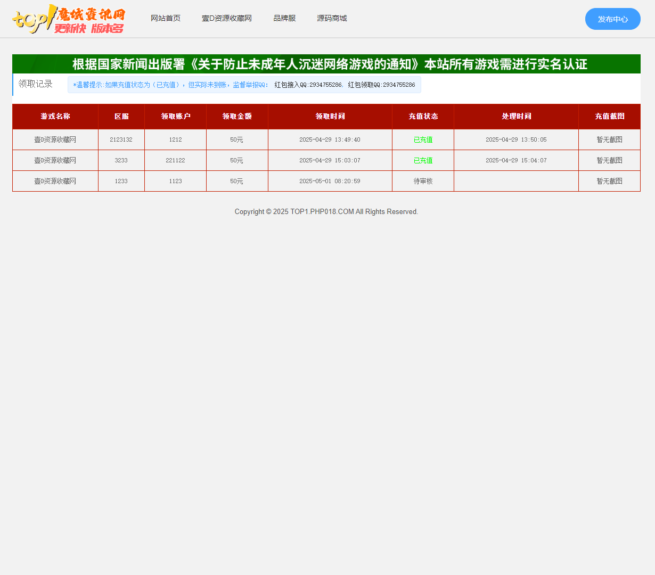Click account cell 1123
The height and width of the screenshot is (575, 655).
point(176,181)
